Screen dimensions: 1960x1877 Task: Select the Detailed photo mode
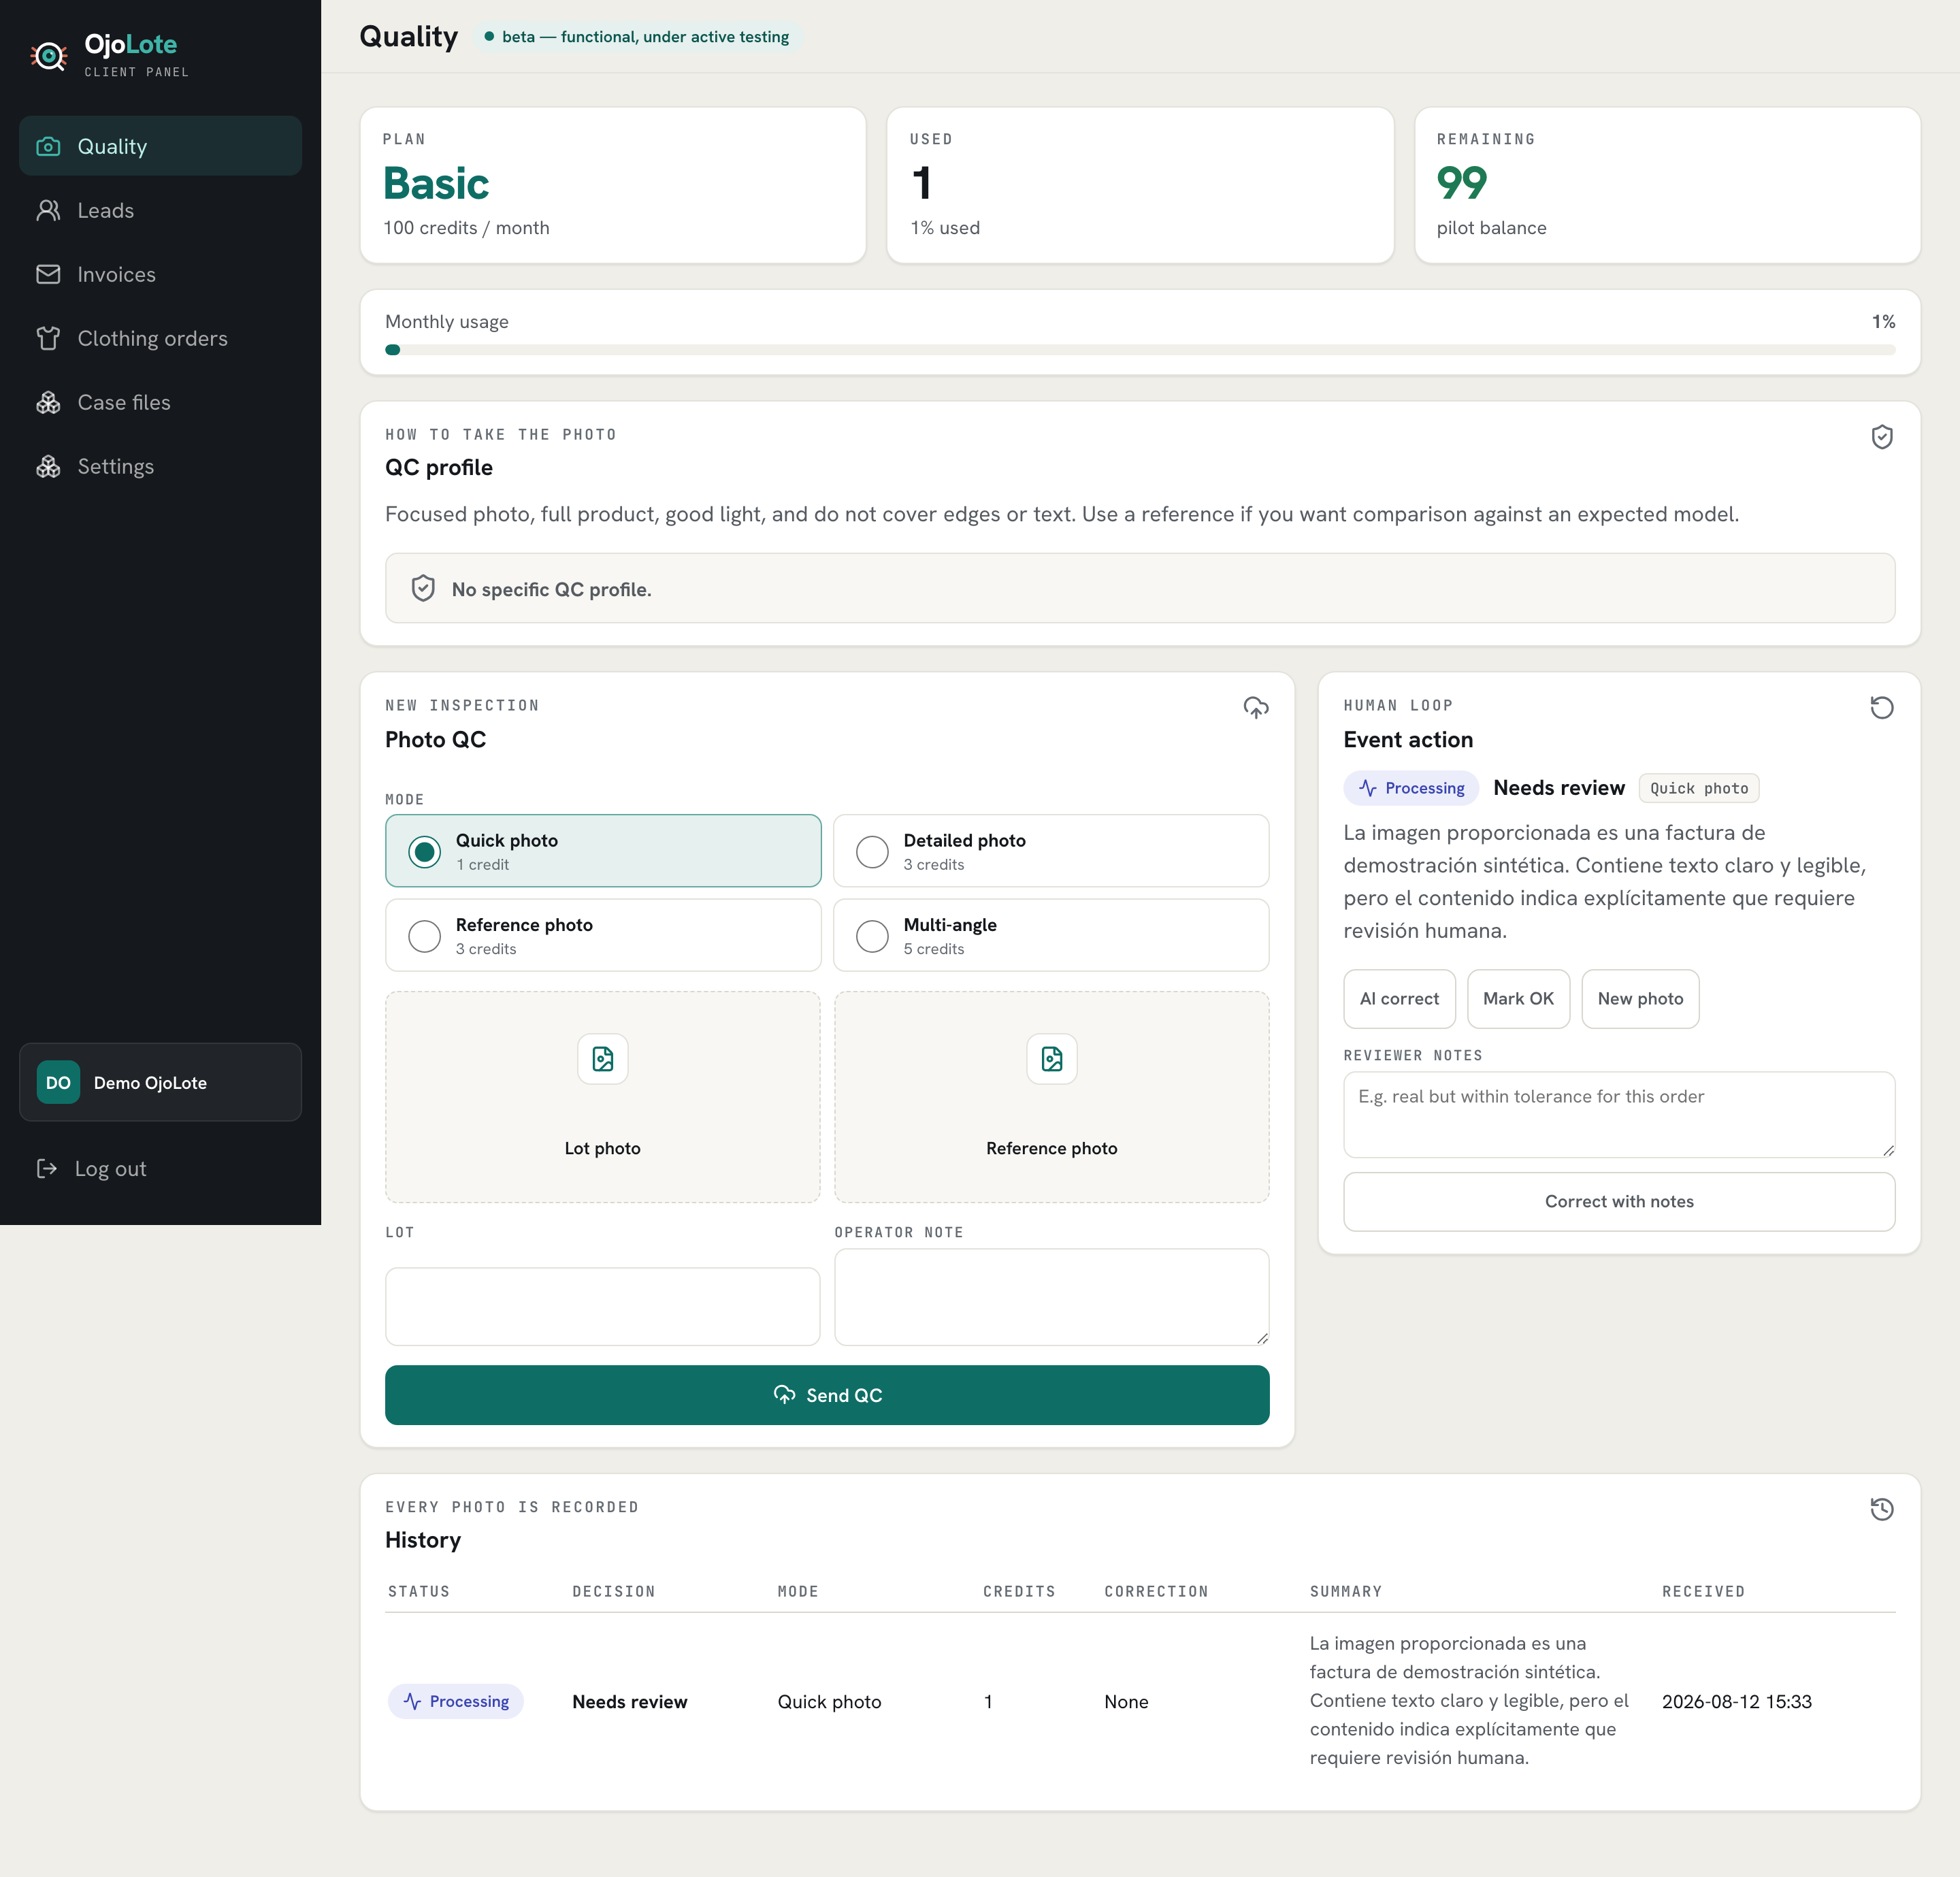[1051, 851]
